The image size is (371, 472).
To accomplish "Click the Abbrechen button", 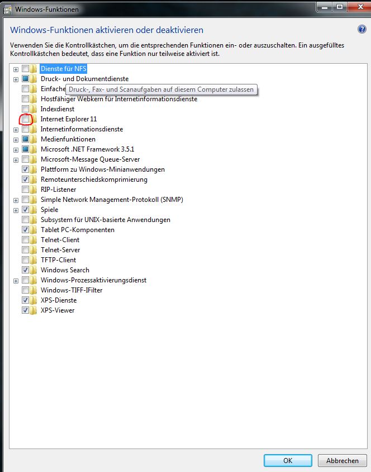I will pyautogui.click(x=342, y=461).
